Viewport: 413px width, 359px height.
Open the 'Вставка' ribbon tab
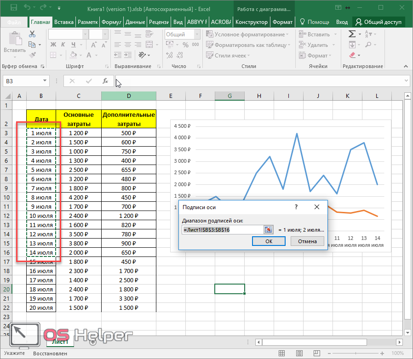pyautogui.click(x=63, y=22)
